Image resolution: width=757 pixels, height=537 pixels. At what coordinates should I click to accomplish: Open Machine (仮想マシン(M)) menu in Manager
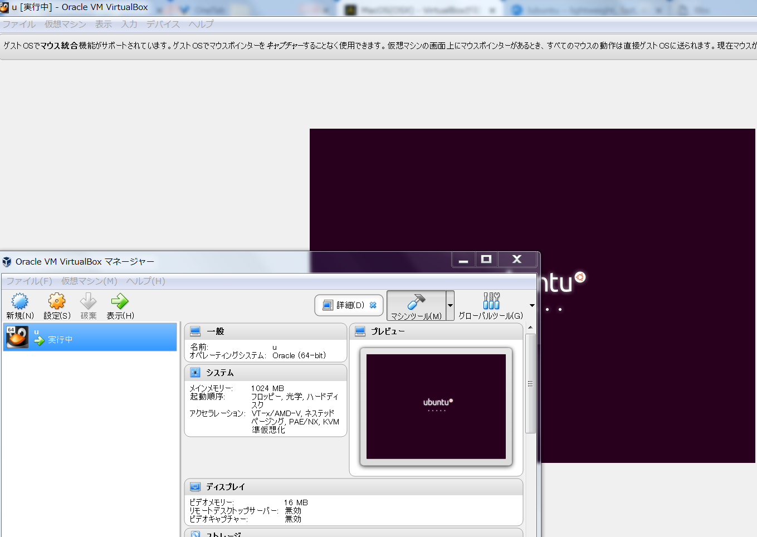point(89,281)
